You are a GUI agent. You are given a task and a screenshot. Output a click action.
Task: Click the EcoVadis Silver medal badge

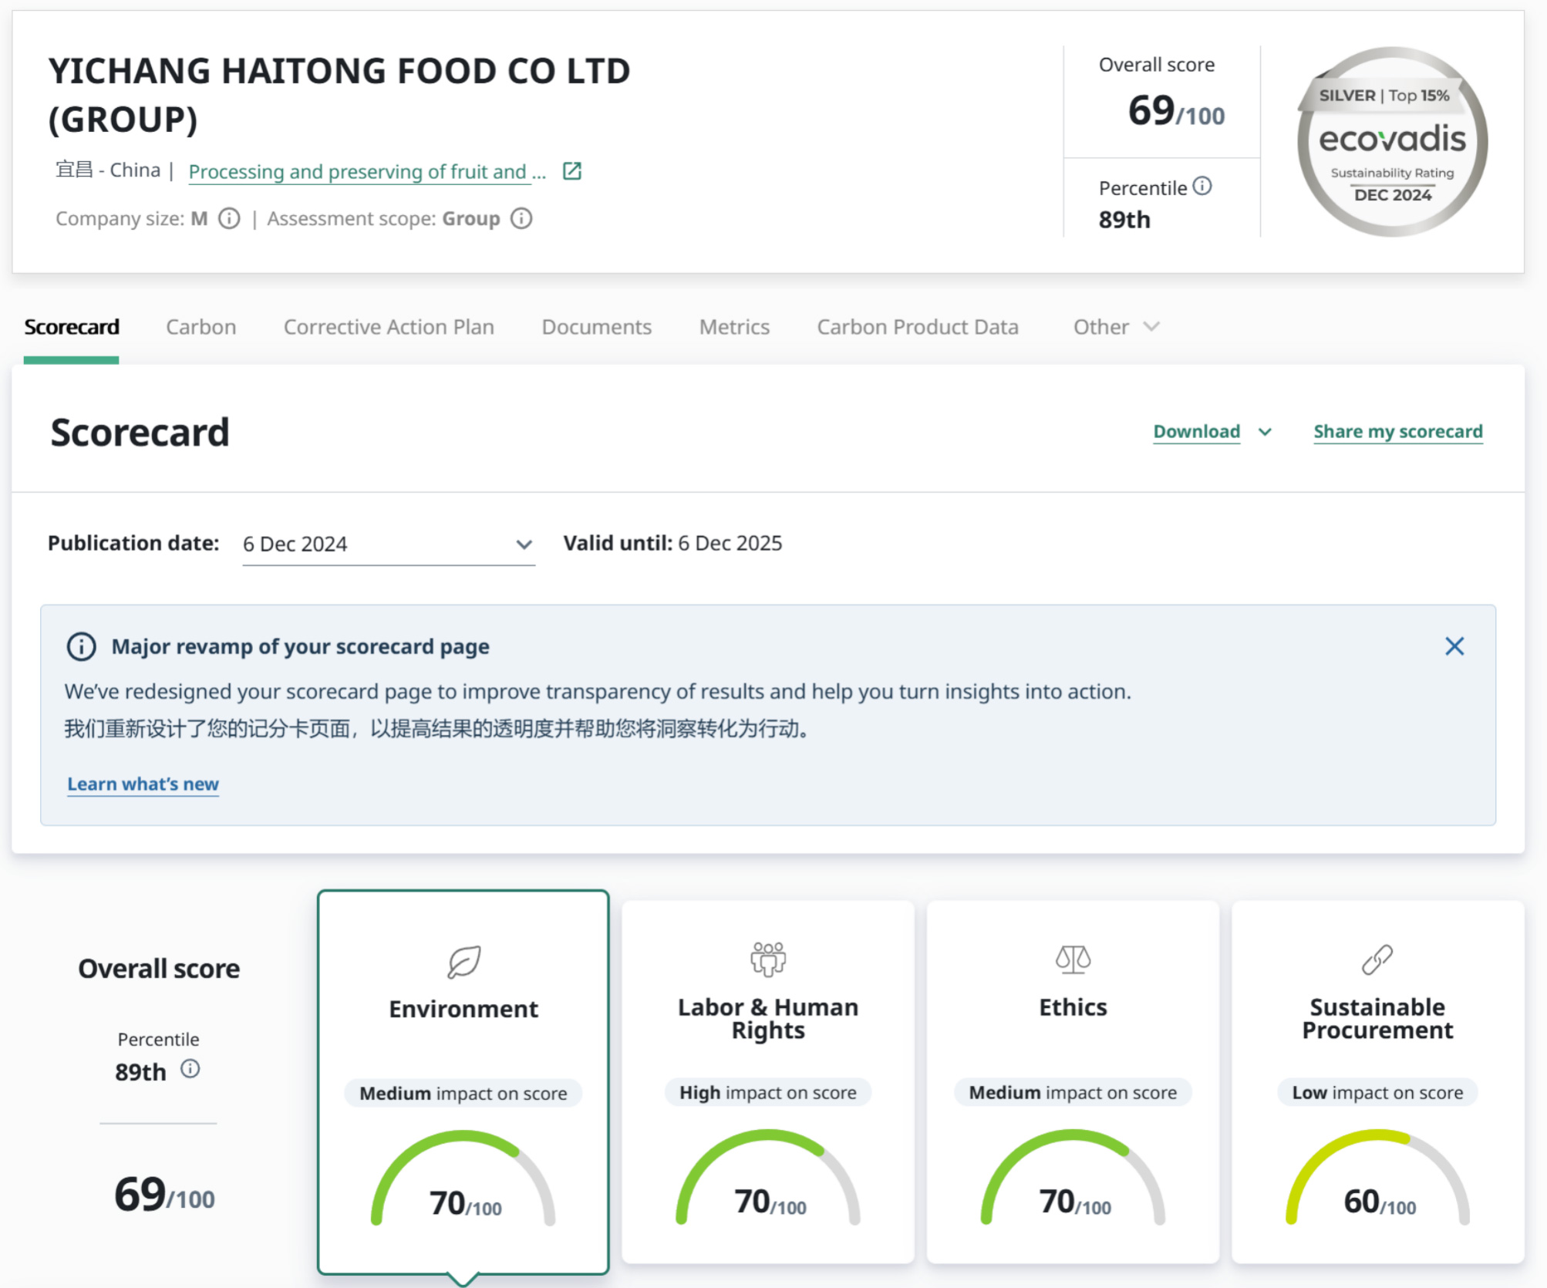point(1392,142)
